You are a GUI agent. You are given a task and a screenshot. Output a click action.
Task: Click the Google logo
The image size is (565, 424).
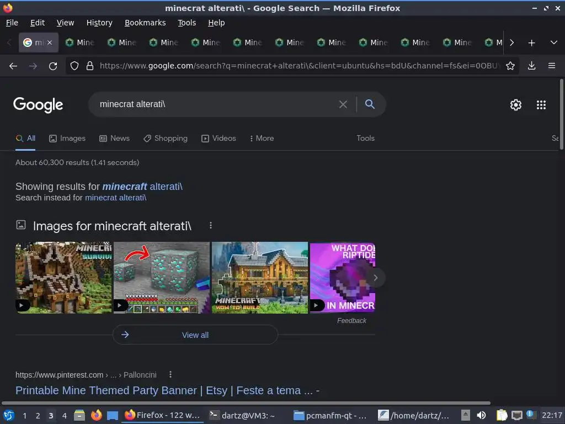(38, 105)
